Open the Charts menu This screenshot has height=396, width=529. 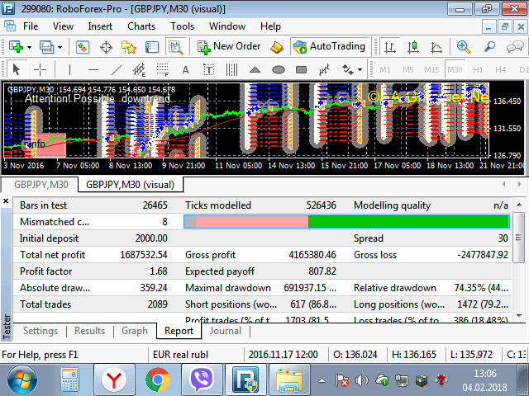point(141,26)
